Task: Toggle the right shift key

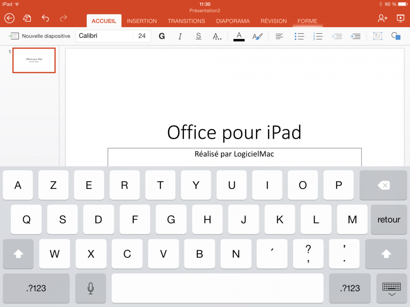Action: click(x=386, y=254)
